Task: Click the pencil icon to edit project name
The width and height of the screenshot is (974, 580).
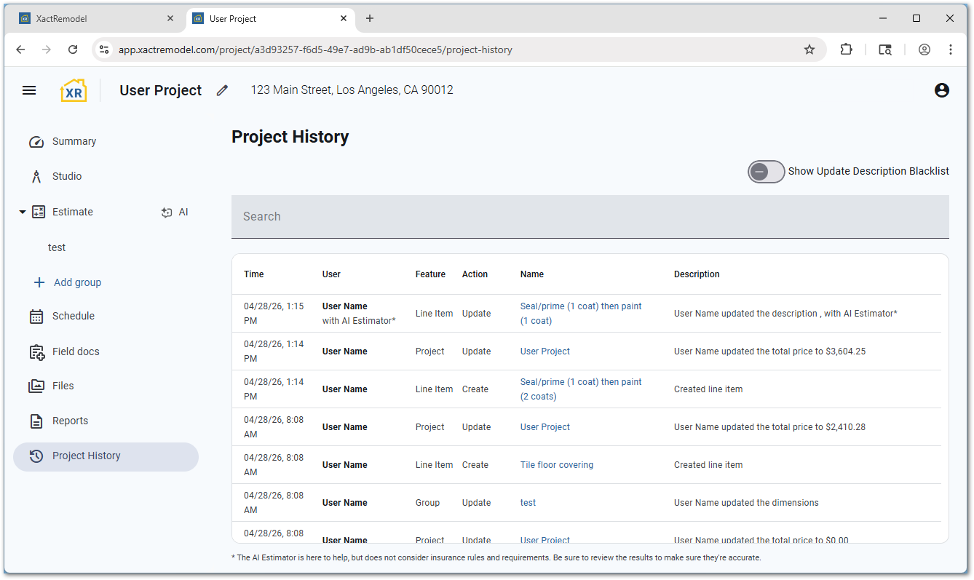Action: point(222,90)
